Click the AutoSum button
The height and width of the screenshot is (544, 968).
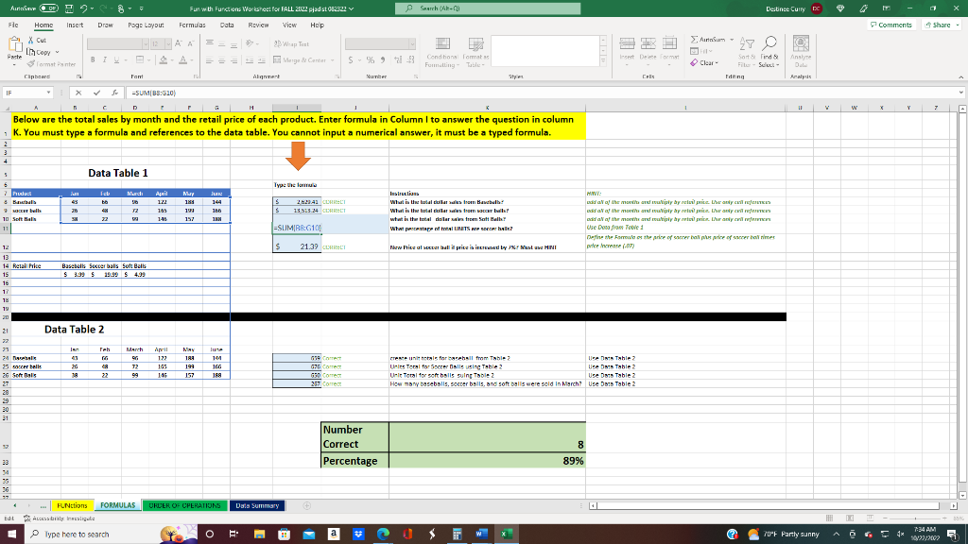(x=708, y=40)
